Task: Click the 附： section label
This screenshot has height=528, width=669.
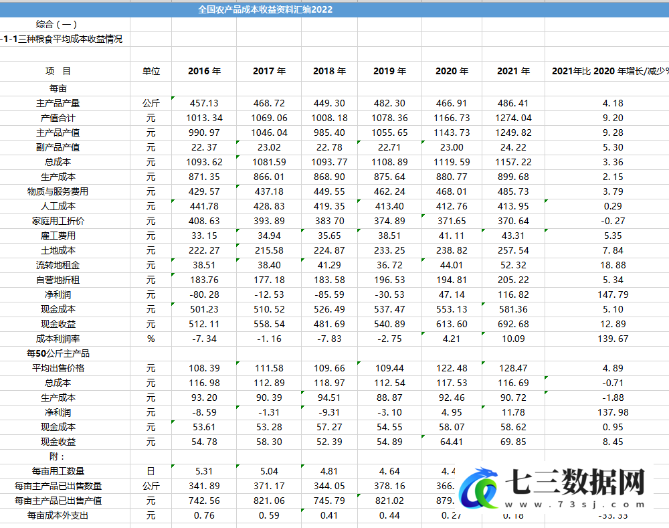Action: [58, 456]
